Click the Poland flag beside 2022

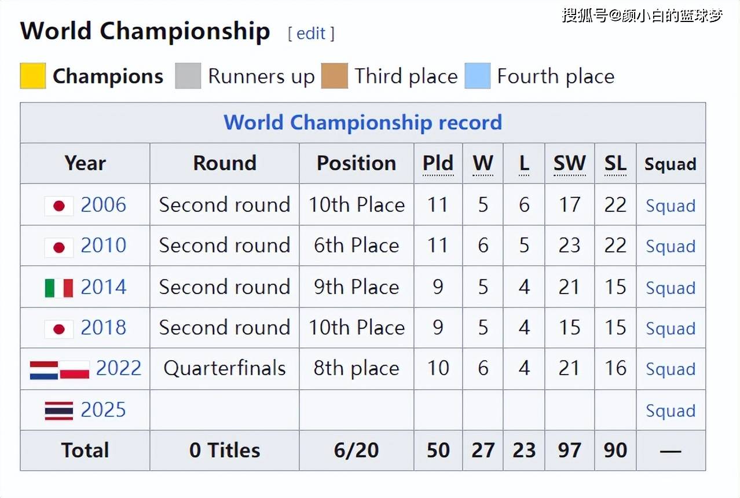click(75, 369)
